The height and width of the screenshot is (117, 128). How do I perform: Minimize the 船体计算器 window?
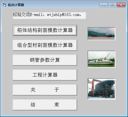103,5
